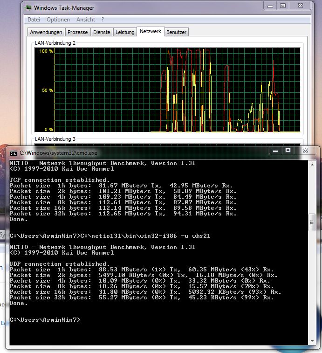The height and width of the screenshot is (353, 322).
Task: Click the UDP 8k bytes 18.26 MByte/s line
Action: click(x=142, y=286)
